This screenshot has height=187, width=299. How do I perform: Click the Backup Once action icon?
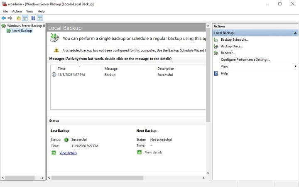216,47
